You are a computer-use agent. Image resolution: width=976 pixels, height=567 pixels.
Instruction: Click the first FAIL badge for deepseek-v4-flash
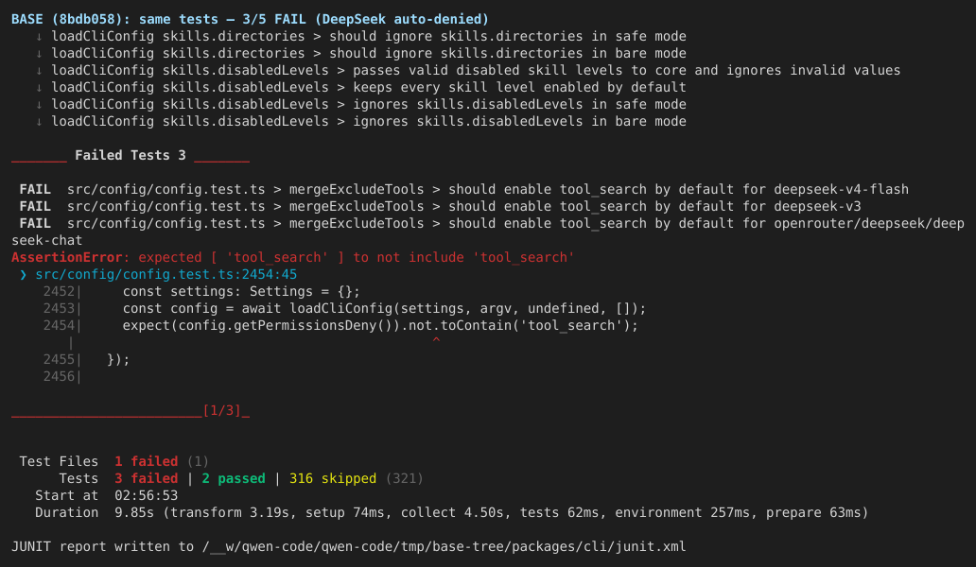(x=35, y=189)
